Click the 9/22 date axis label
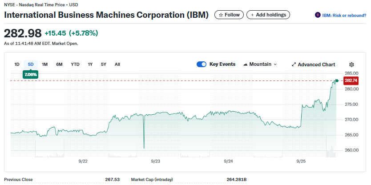The height and width of the screenshot is (185, 371). pyautogui.click(x=83, y=161)
